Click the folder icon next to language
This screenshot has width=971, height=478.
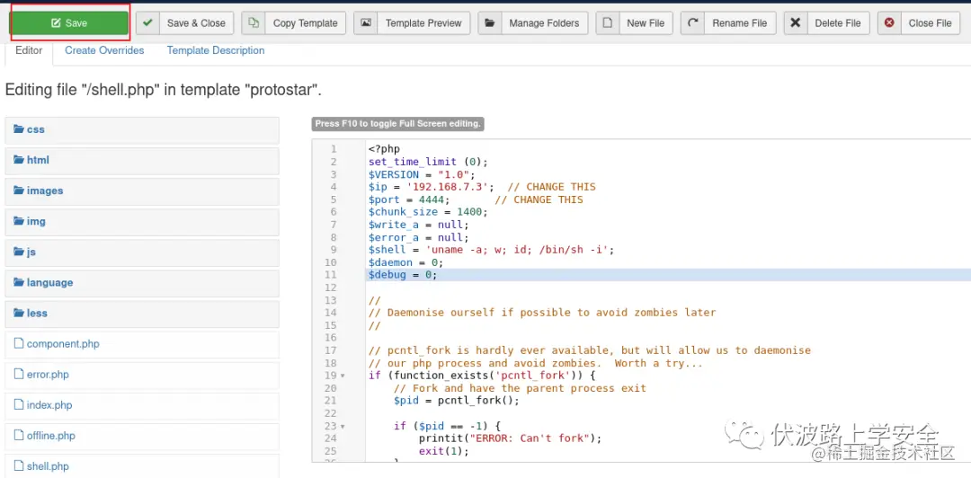click(x=19, y=282)
